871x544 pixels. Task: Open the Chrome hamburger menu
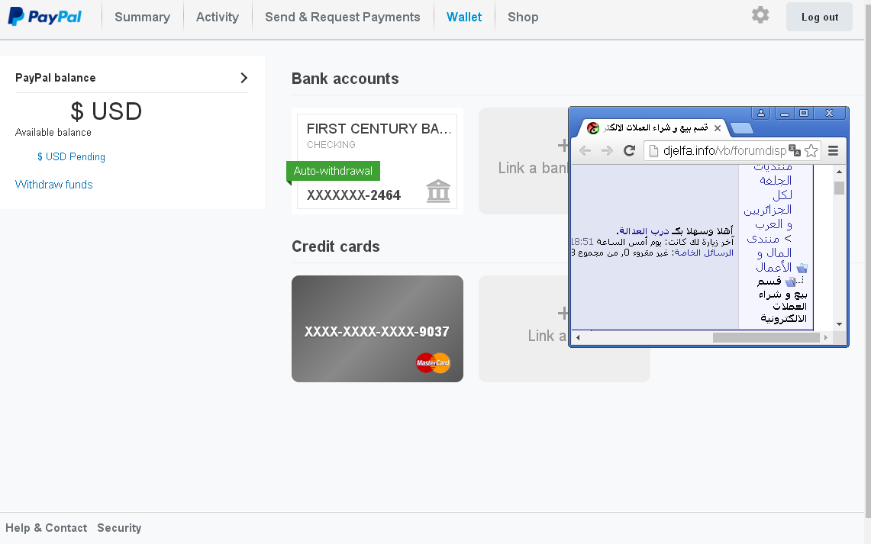click(x=834, y=150)
